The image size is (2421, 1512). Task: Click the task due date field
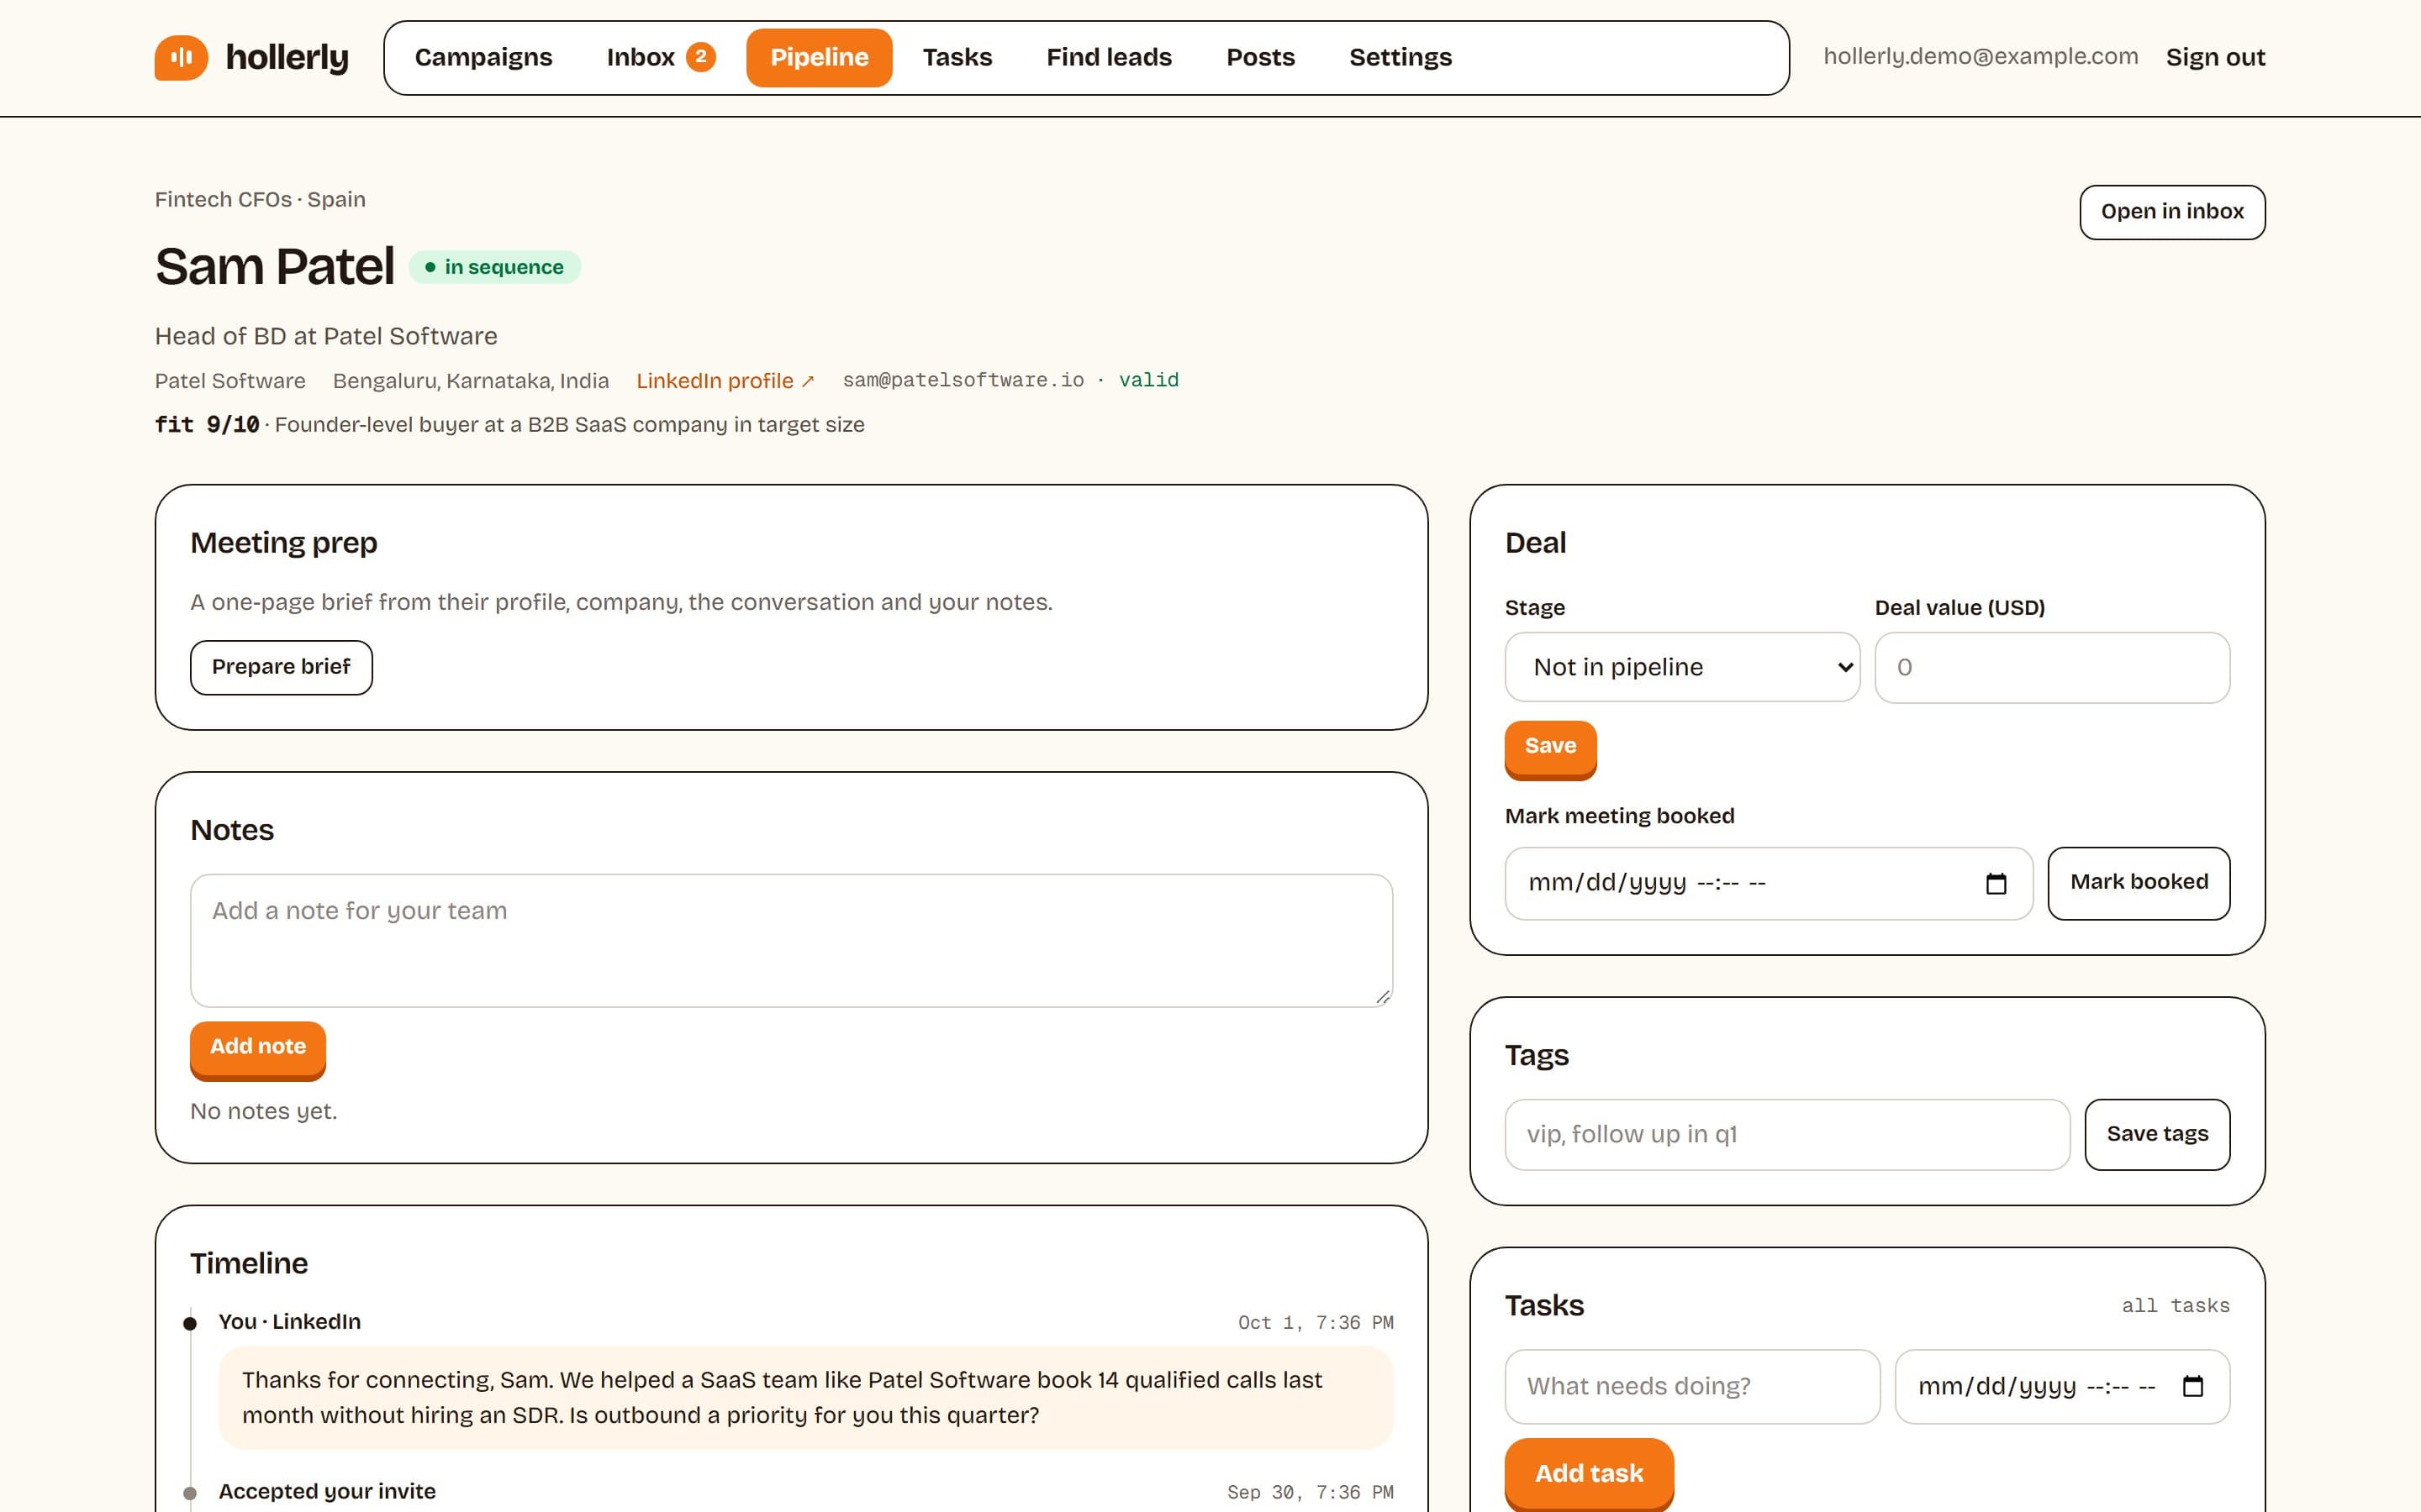2062,1386
